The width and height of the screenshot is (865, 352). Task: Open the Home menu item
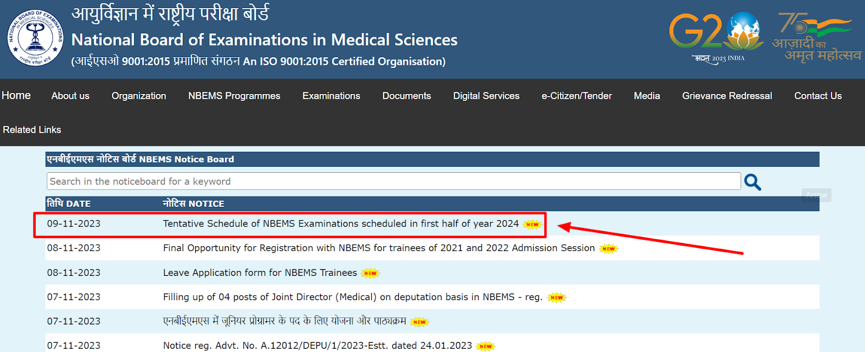pyautogui.click(x=16, y=96)
